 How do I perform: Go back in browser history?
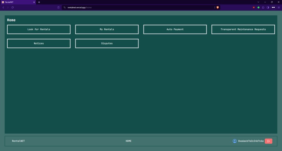[x=3, y=8]
